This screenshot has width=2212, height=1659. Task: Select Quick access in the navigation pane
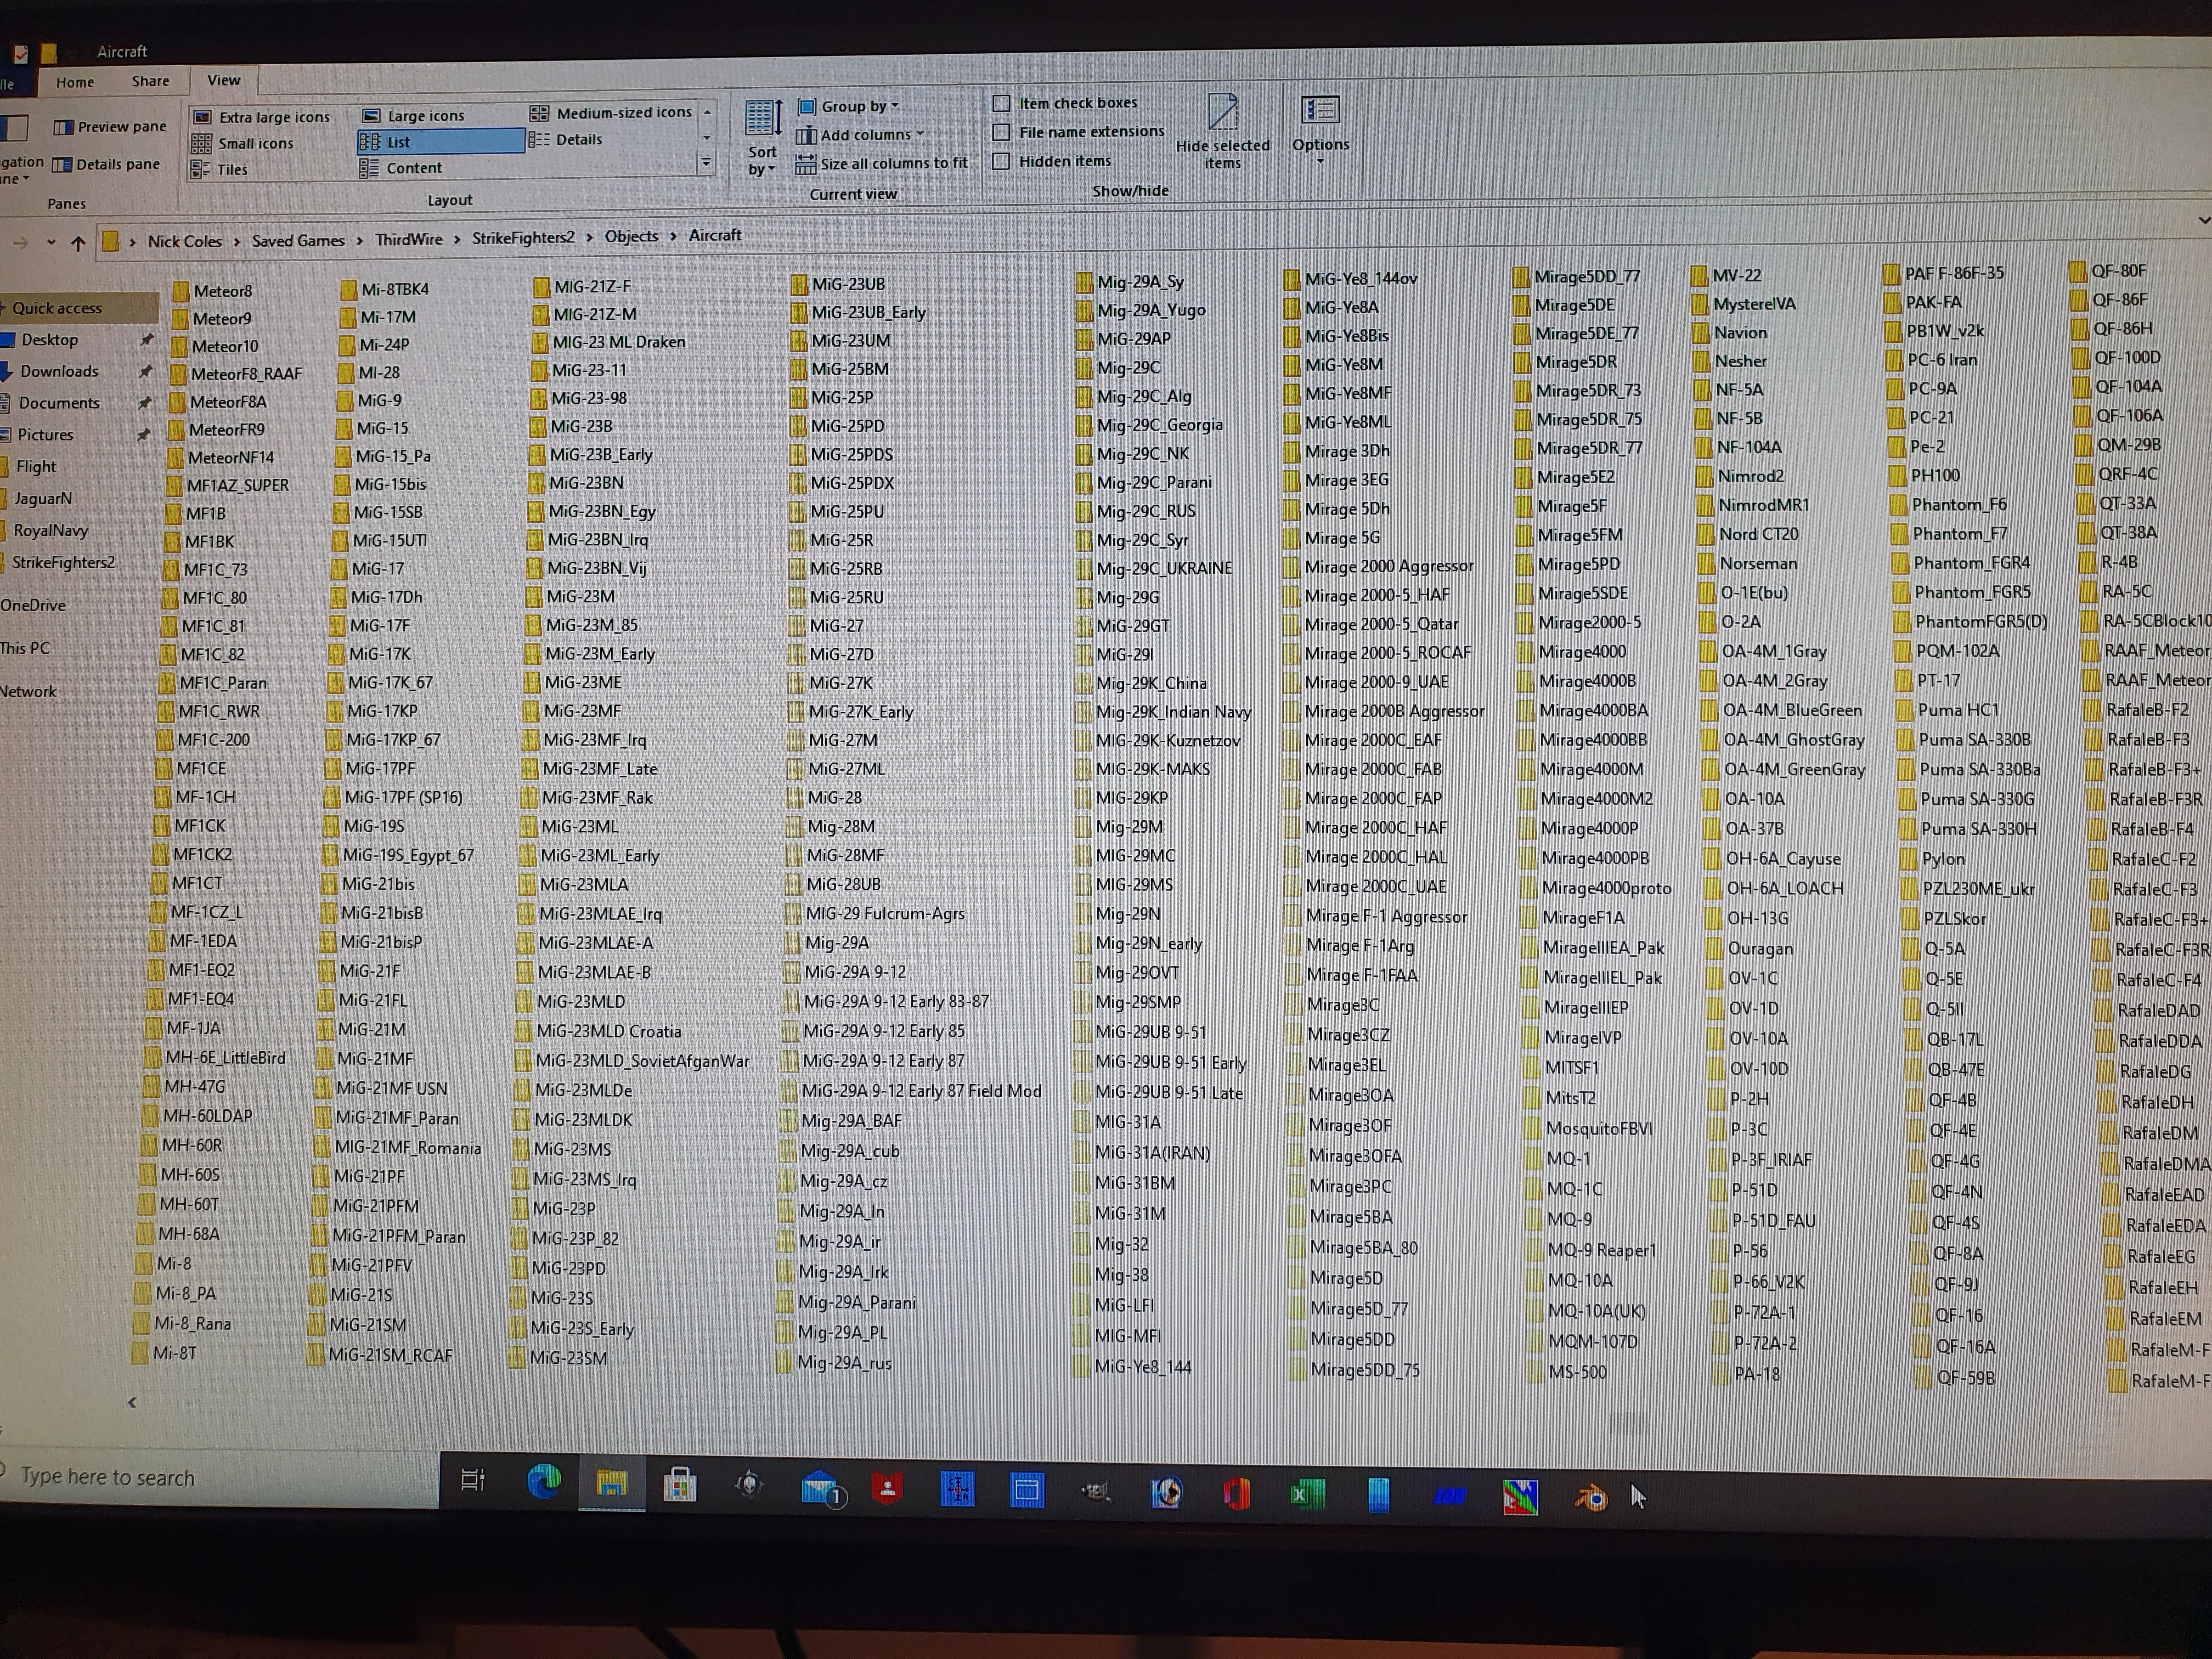coord(57,308)
